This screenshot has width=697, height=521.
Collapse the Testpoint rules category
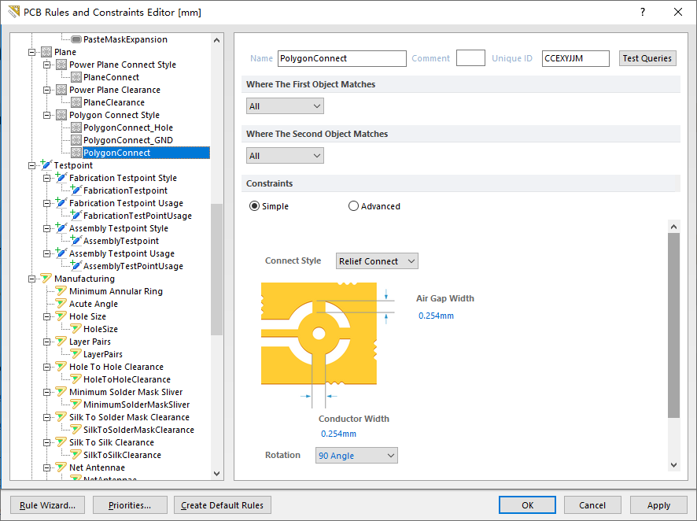[31, 164]
